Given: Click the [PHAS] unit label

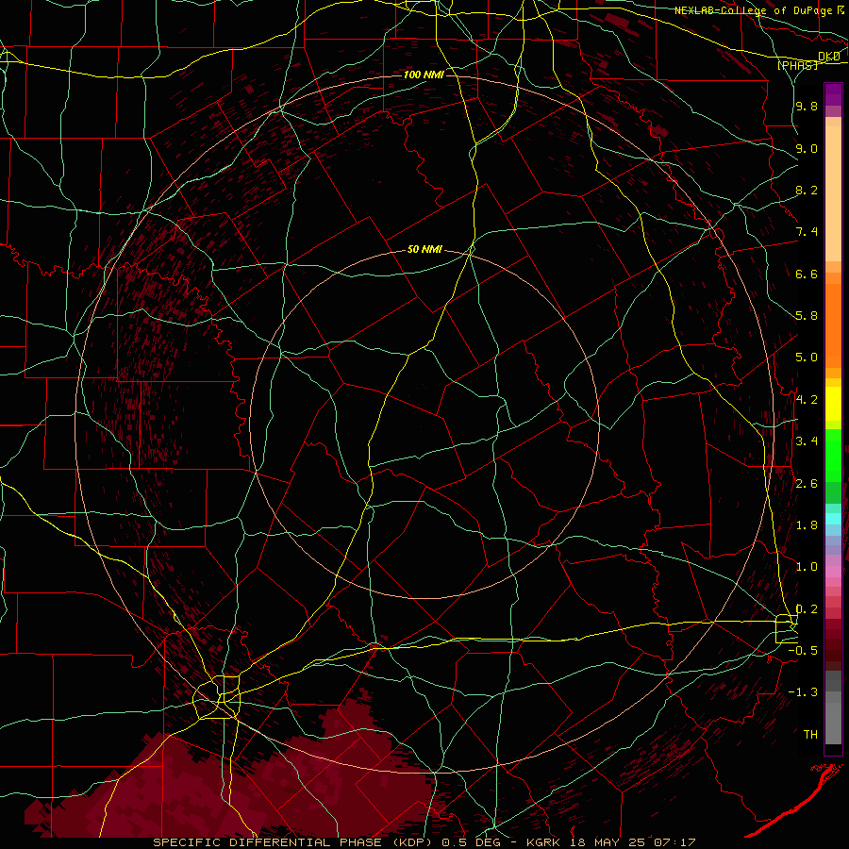Looking at the screenshot, I should click(x=797, y=66).
